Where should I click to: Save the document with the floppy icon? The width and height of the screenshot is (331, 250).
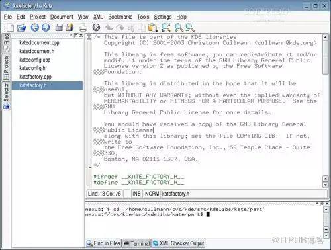click(59, 28)
